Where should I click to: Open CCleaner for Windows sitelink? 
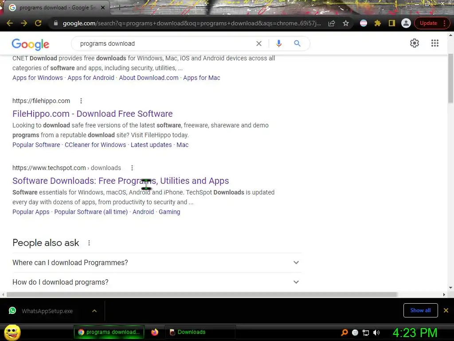pos(95,145)
